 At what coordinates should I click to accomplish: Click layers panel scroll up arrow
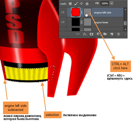(x=125, y=10)
